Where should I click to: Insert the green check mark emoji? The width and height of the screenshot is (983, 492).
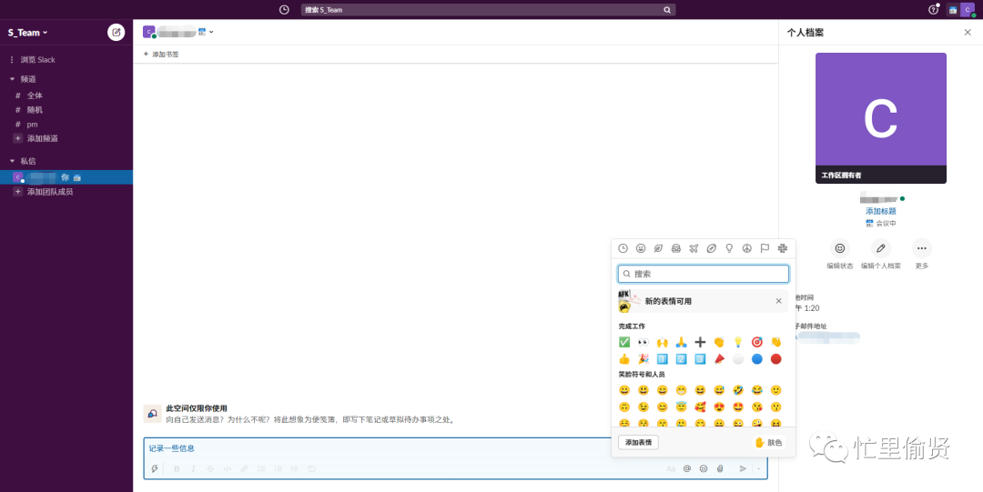624,342
